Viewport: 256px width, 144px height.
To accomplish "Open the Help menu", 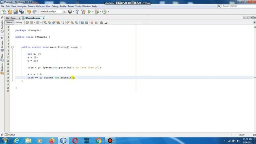I will tap(94, 6).
